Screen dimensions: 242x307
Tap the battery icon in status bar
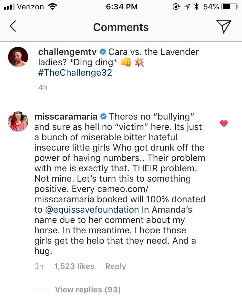(230, 6)
